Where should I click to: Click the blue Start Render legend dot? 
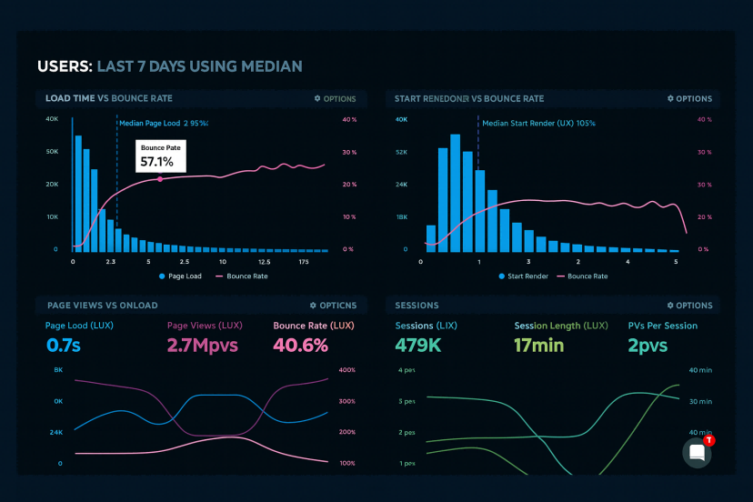(x=501, y=276)
